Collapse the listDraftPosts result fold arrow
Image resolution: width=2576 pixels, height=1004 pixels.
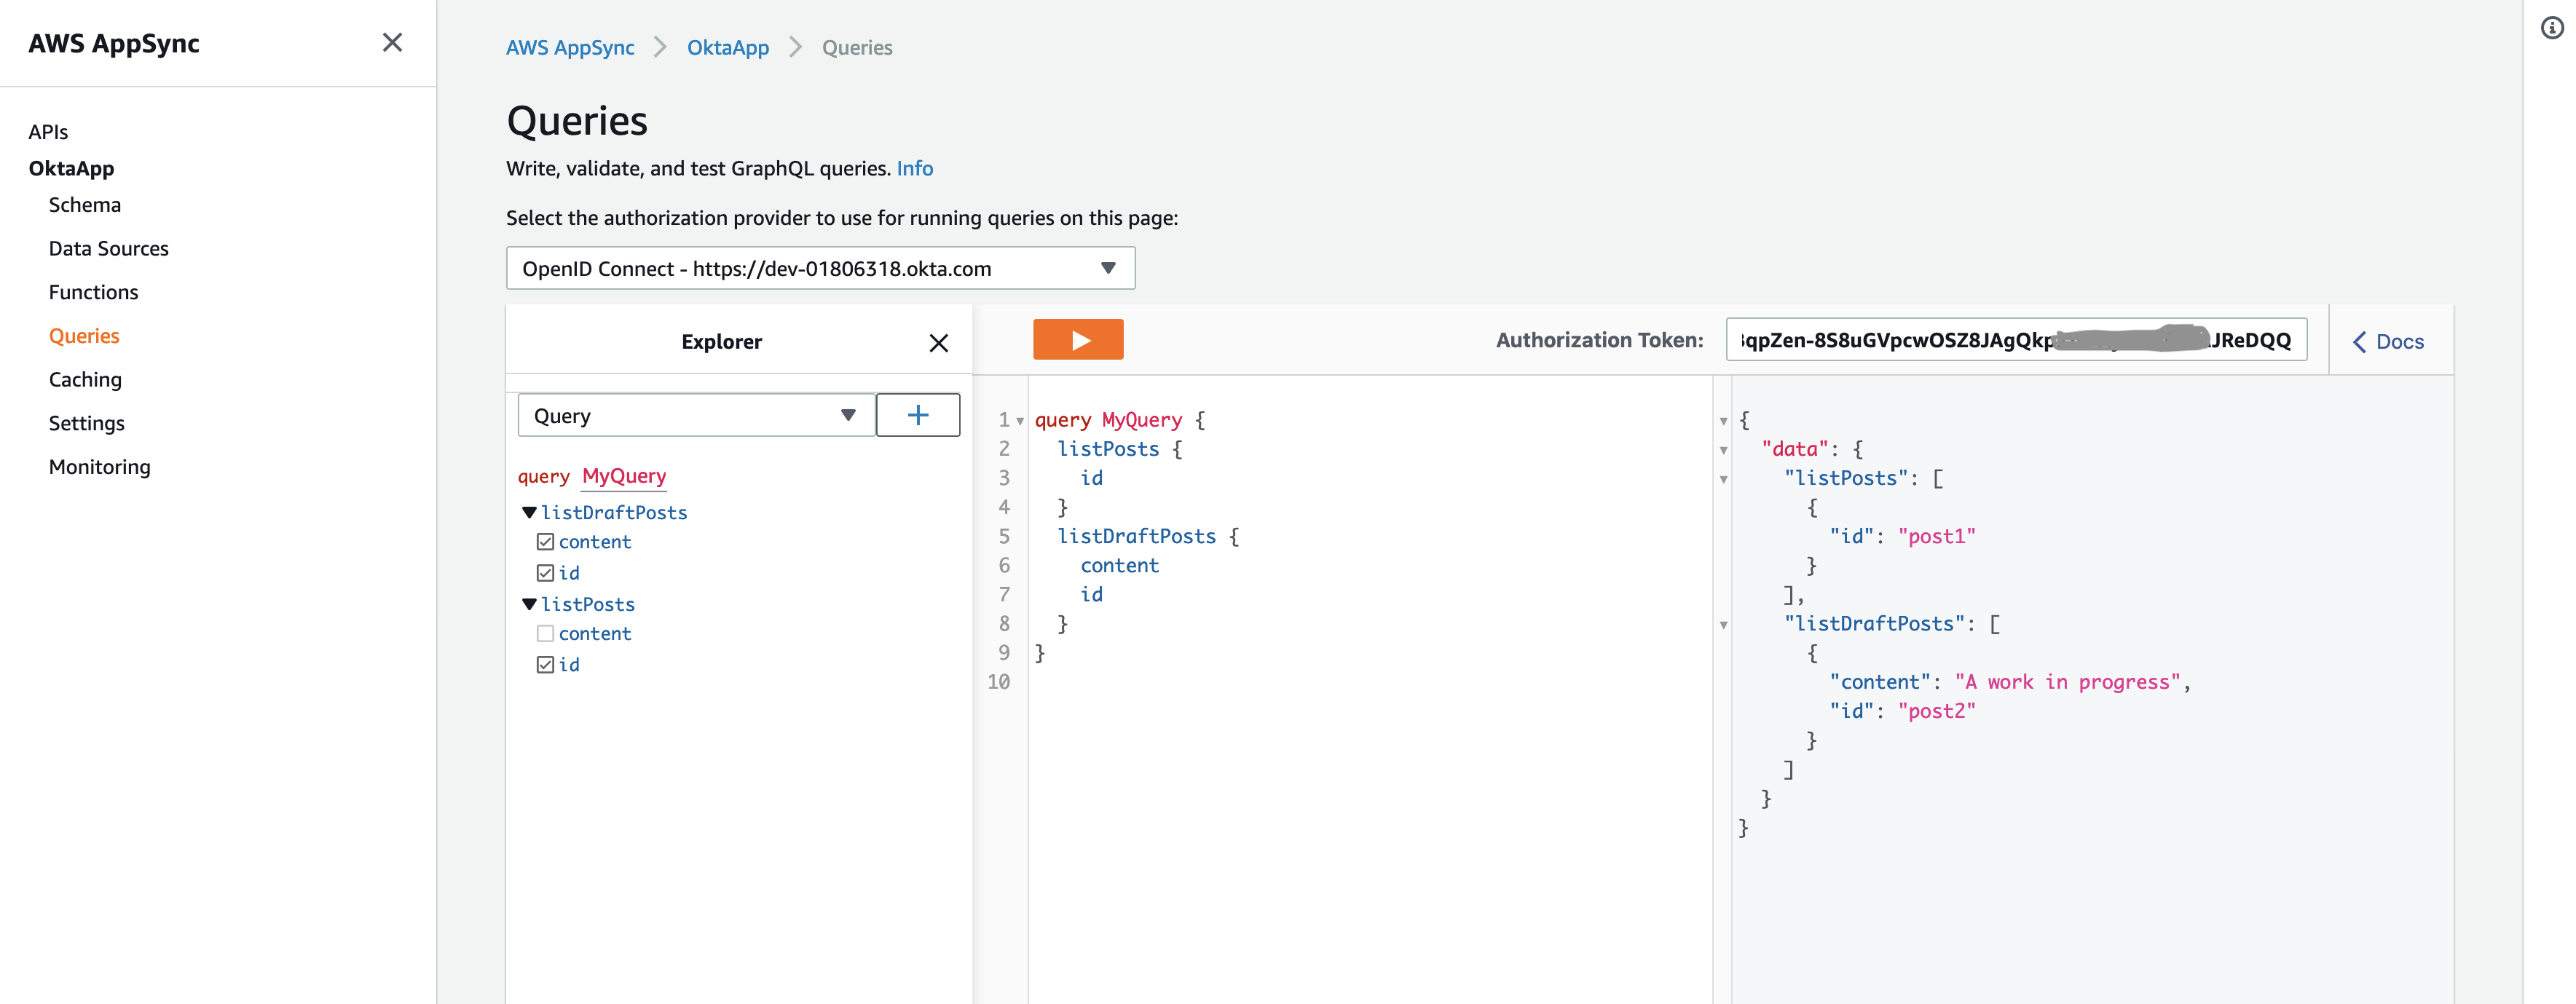point(1723,625)
